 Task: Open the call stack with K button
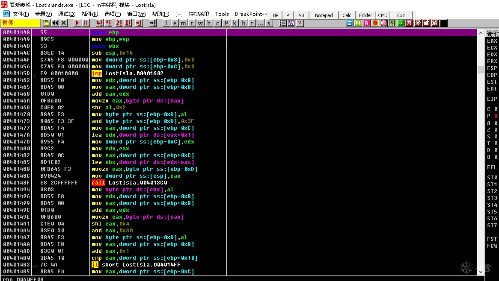(235, 23)
